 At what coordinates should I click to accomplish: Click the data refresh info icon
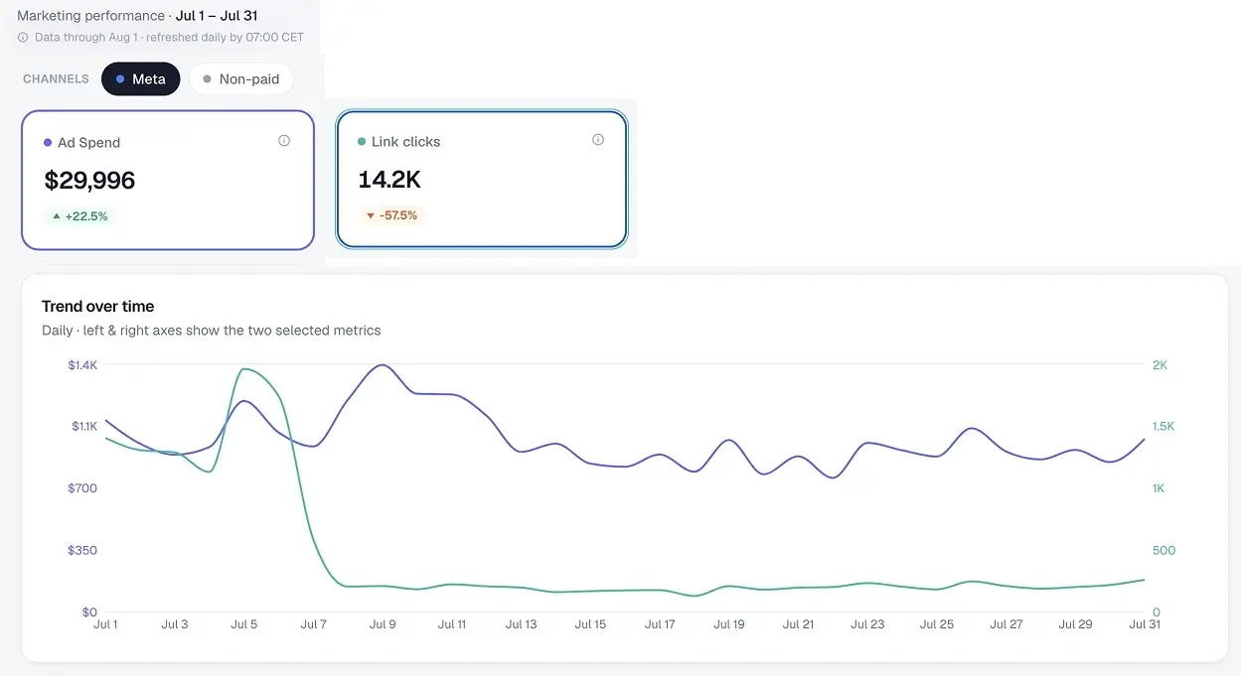(23, 37)
